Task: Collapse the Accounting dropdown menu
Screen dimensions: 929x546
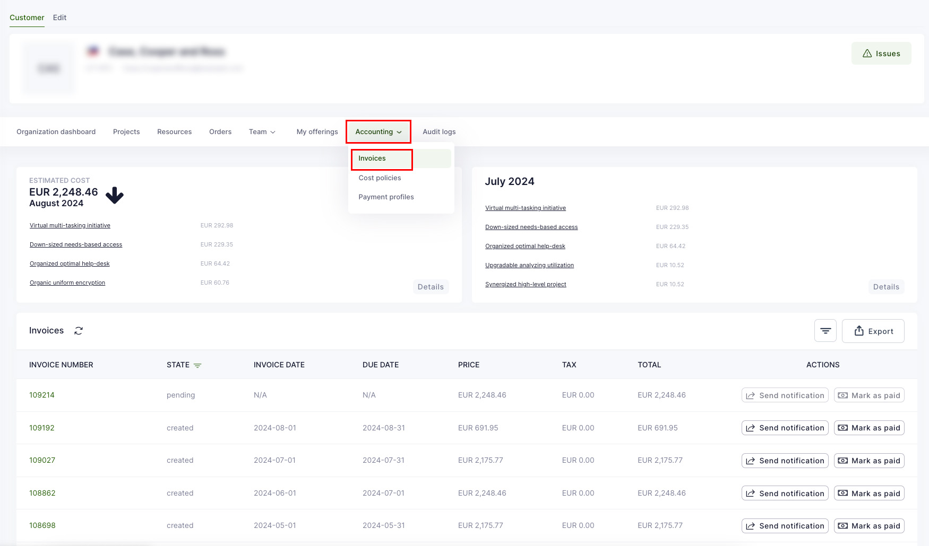Action: click(x=378, y=132)
